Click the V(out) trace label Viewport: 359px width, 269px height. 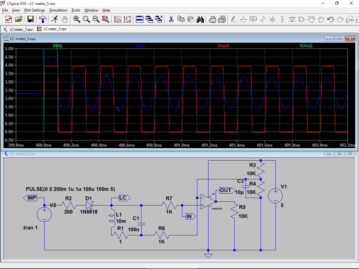coord(223,46)
